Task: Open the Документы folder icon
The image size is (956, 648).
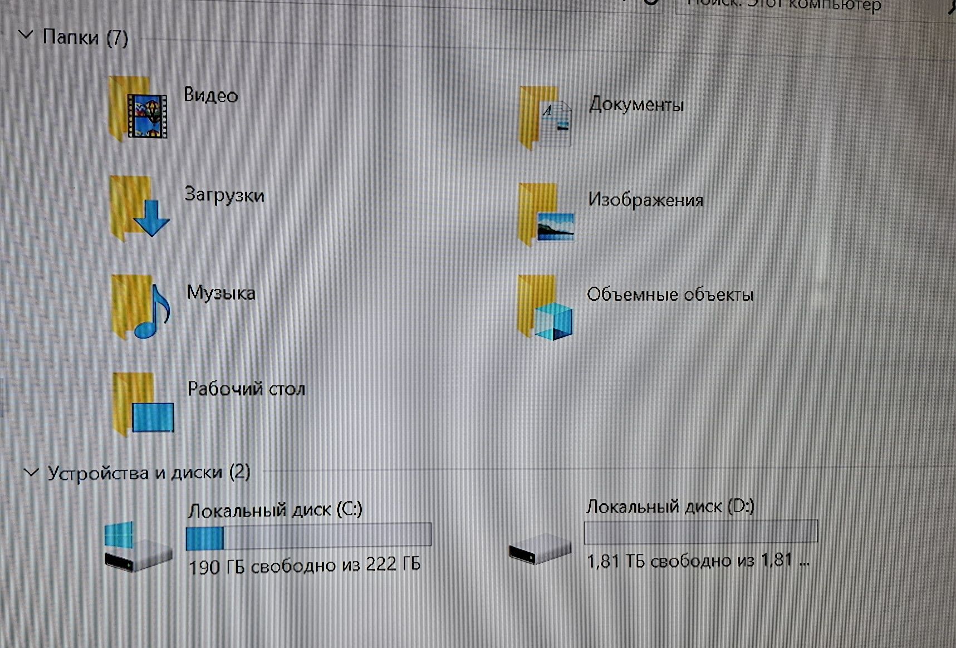Action: [x=545, y=118]
